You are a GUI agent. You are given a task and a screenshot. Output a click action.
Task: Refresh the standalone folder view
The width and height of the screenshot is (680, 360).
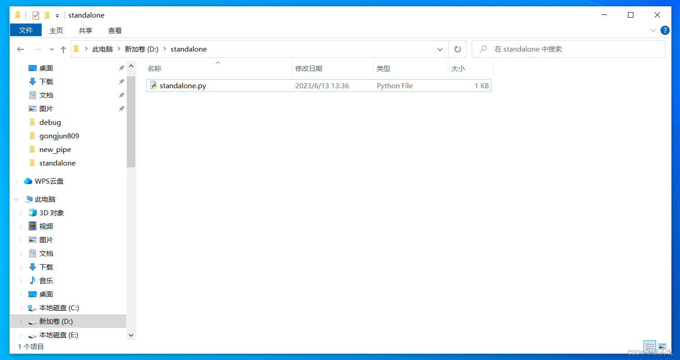click(x=457, y=49)
